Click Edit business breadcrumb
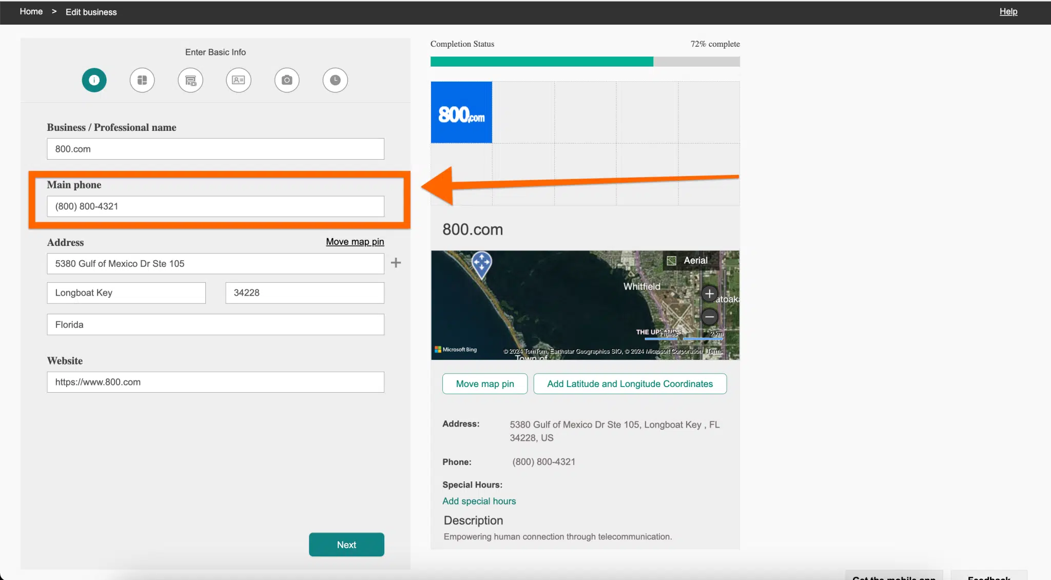 click(x=91, y=12)
